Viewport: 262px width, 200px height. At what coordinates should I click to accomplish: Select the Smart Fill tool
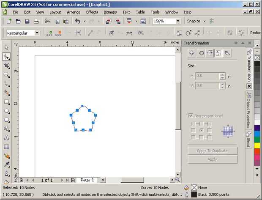click(x=6, y=93)
